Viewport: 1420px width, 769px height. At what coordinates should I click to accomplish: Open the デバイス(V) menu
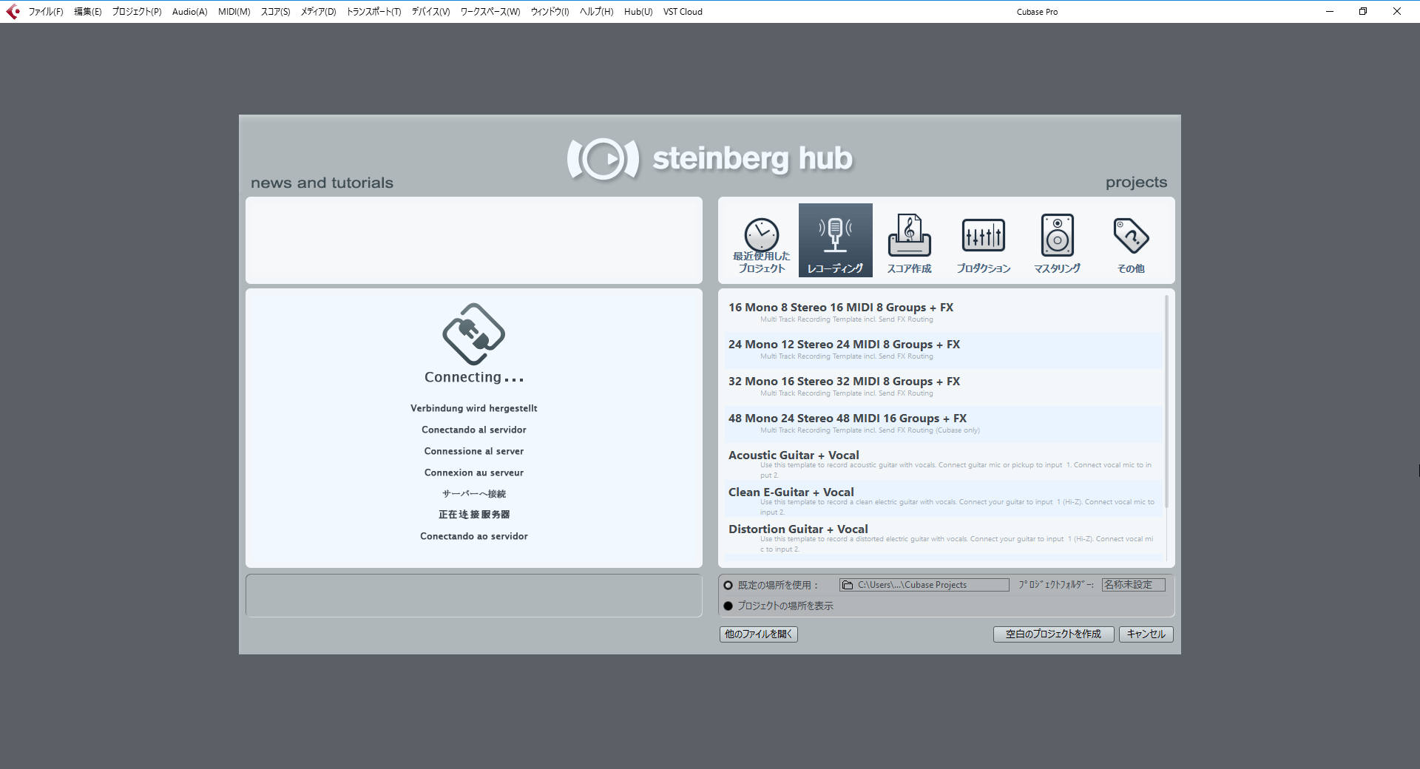430,12
